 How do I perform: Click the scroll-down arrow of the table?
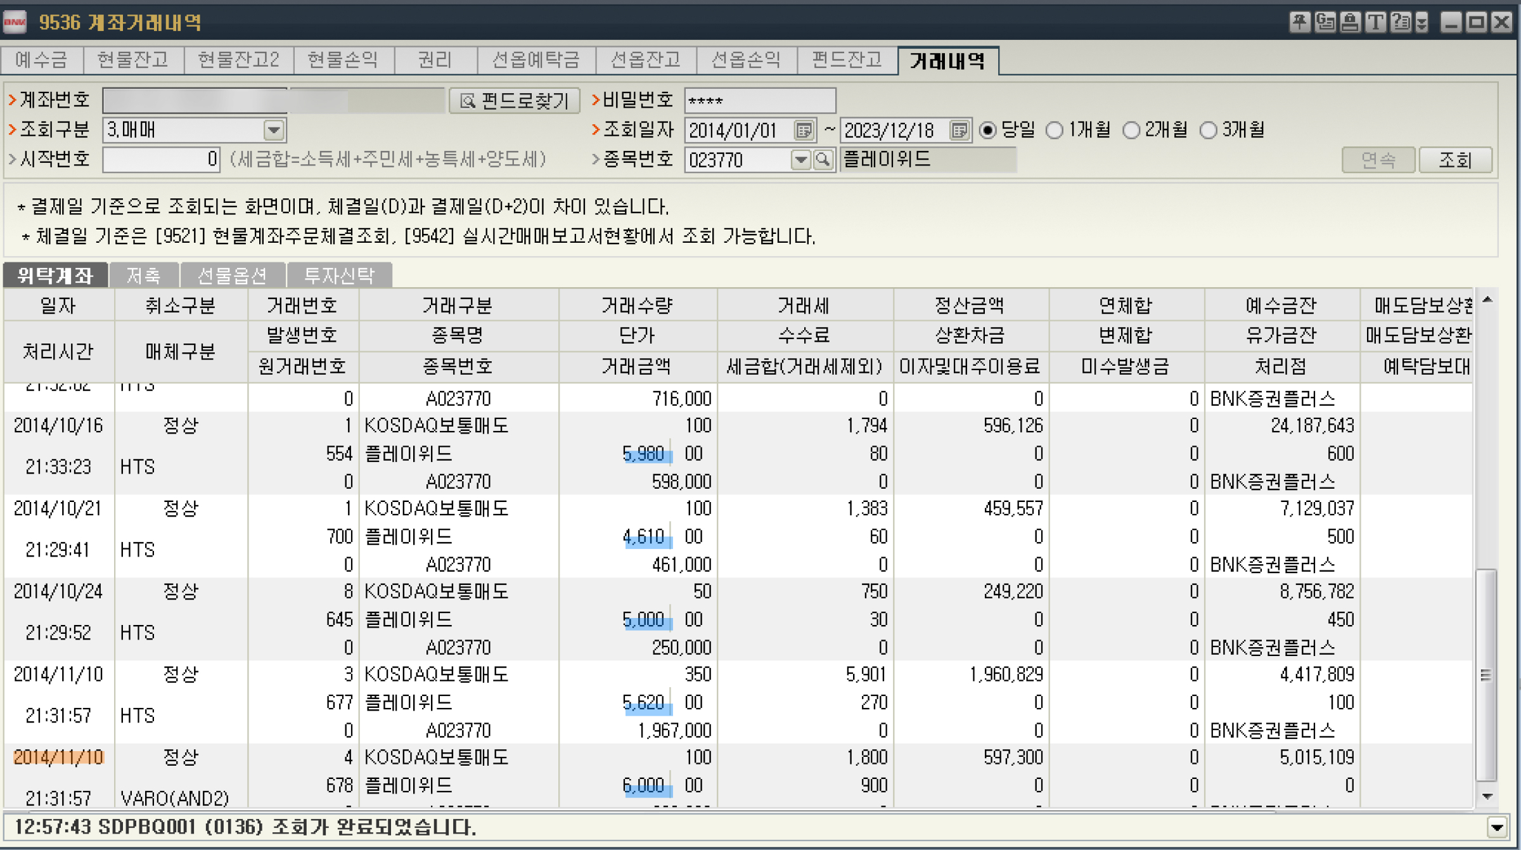click(x=1487, y=796)
